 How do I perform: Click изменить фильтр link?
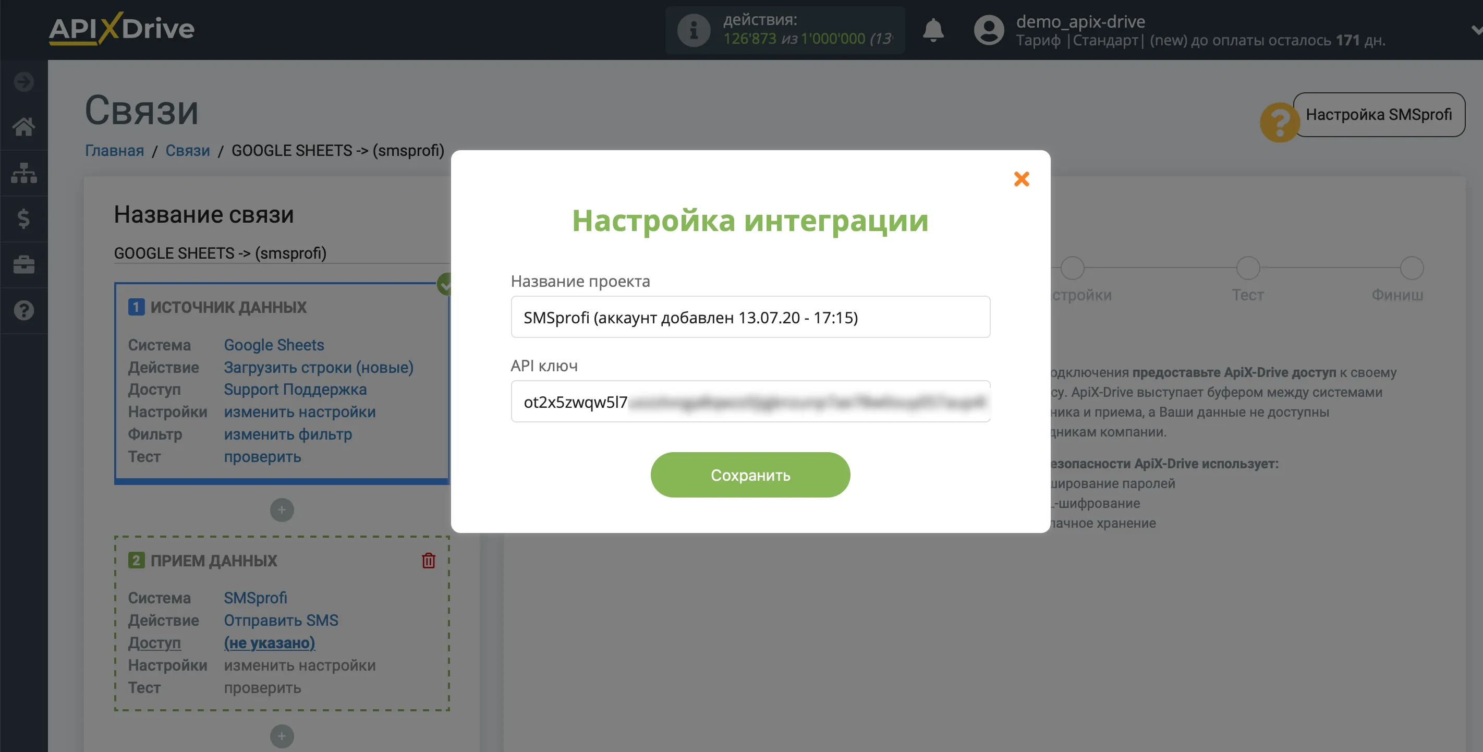point(288,435)
